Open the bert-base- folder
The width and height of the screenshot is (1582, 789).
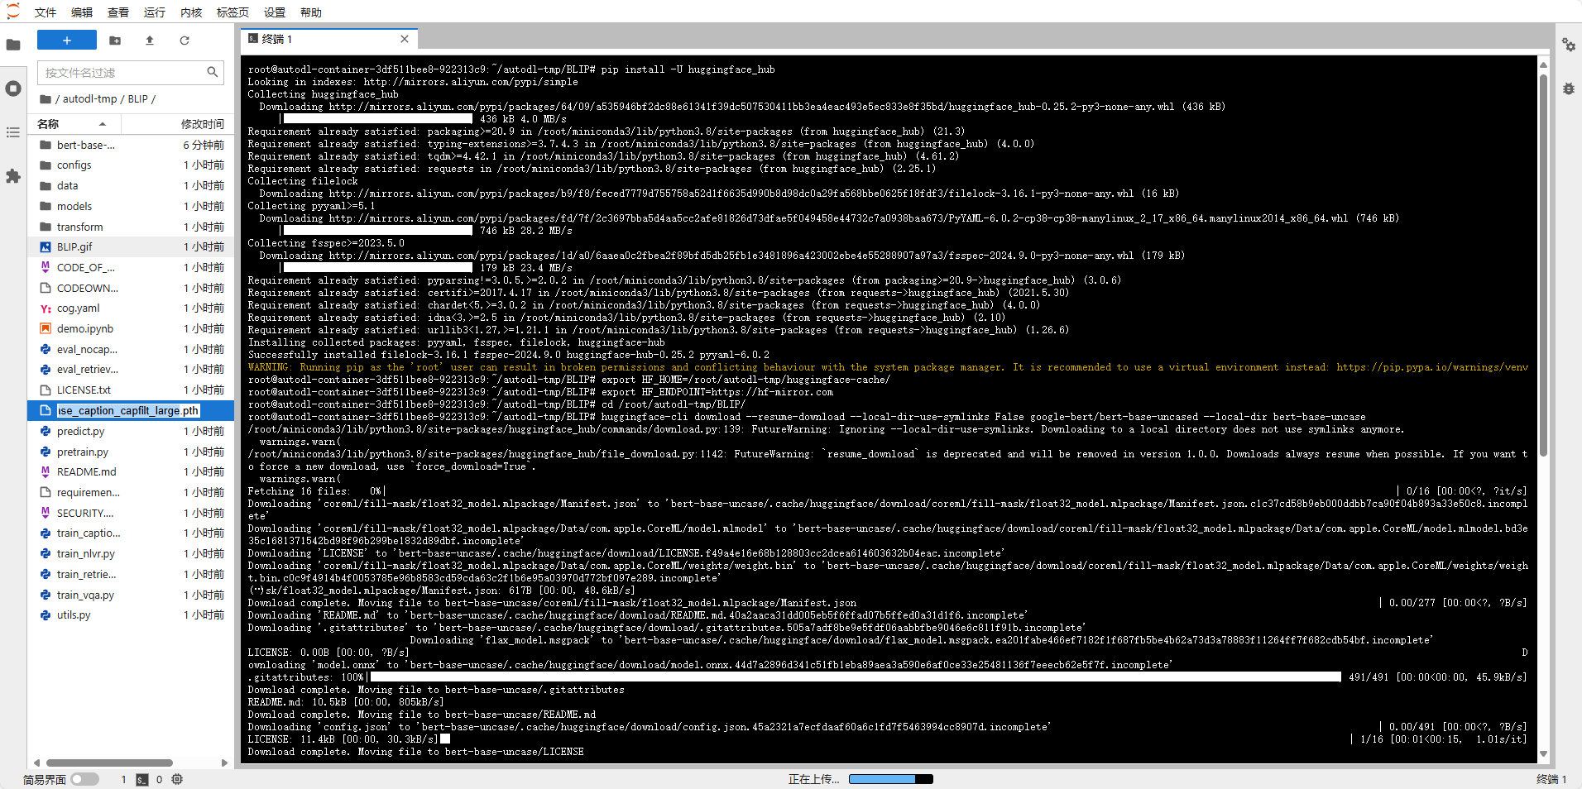coord(132,145)
